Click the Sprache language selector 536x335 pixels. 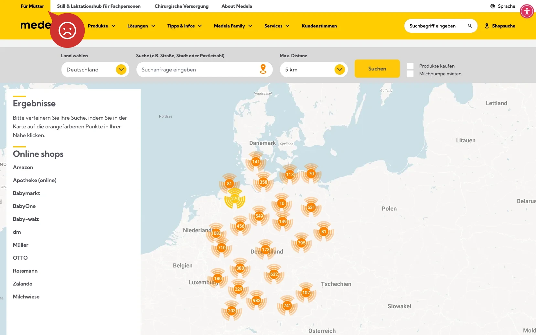[503, 6]
